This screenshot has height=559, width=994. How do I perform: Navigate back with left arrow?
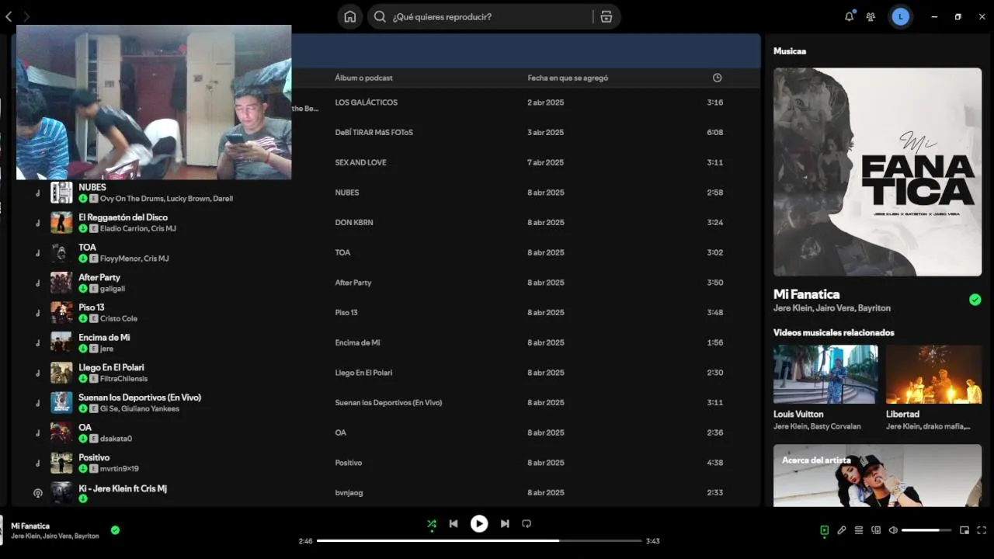[9, 16]
